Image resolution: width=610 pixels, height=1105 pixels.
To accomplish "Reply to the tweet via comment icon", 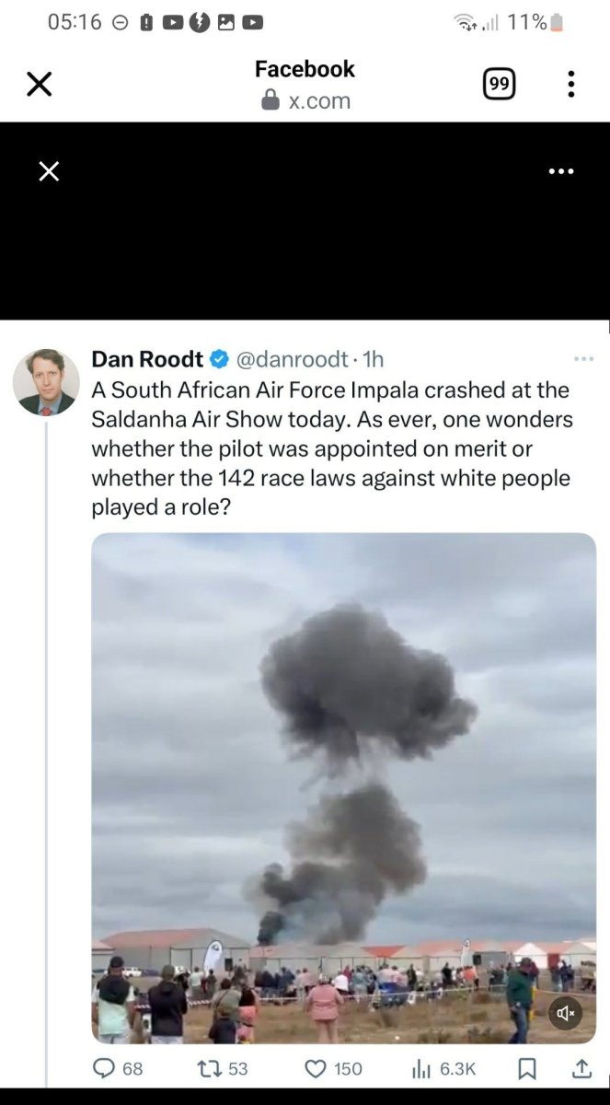I will click(106, 1068).
